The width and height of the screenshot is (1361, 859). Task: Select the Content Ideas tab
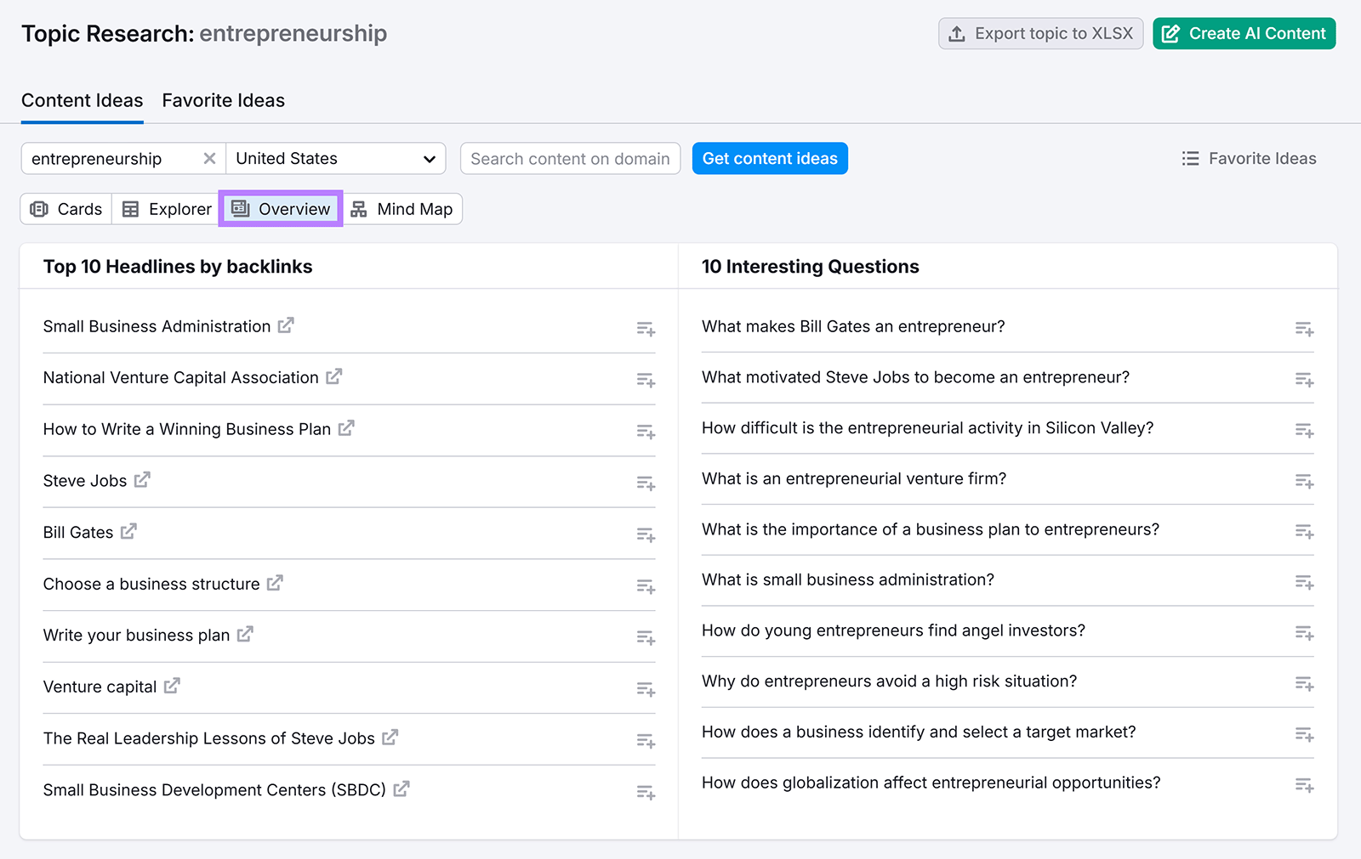82,100
